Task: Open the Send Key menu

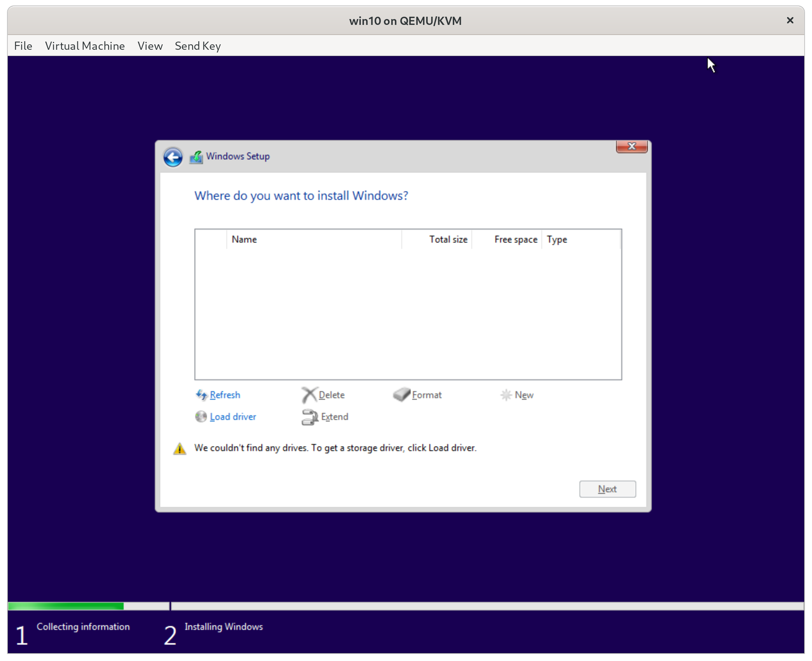Action: pos(198,45)
